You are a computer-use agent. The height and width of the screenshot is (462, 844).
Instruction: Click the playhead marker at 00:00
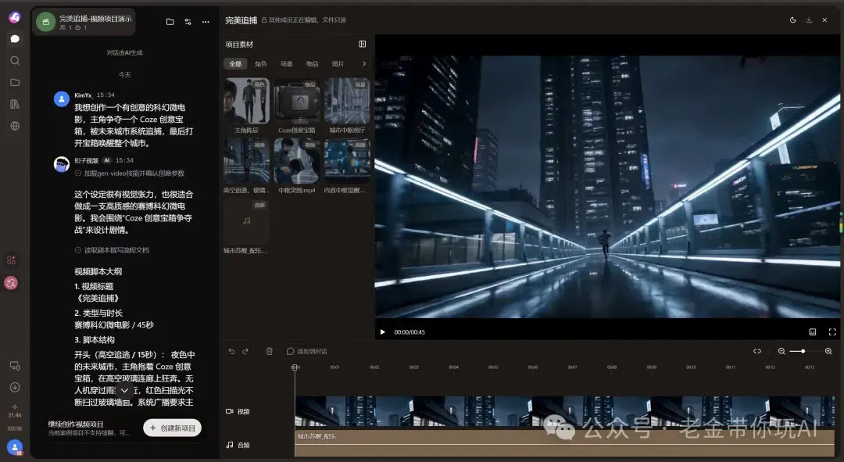295,367
